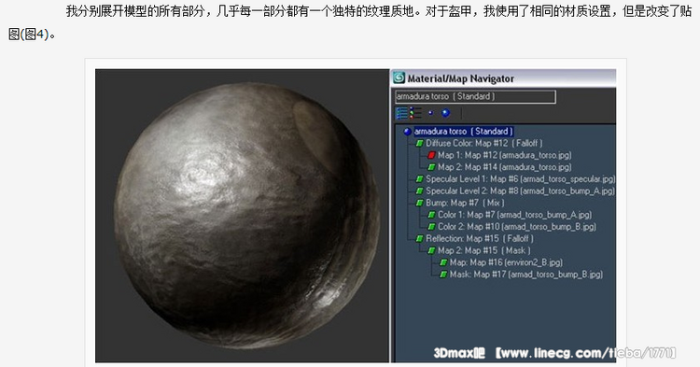700x367 pixels.
Task: Select View List + Icons toolbar icon
Action: pos(415,113)
